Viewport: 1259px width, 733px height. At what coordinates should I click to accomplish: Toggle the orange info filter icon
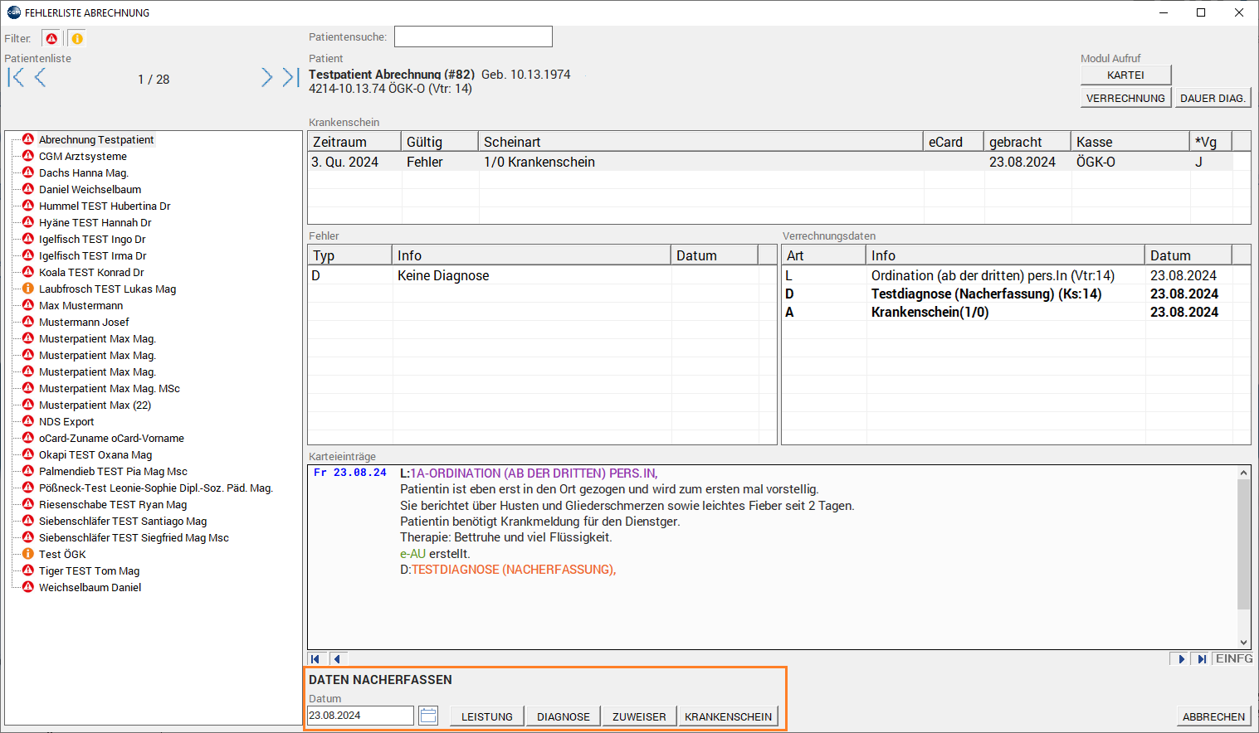[x=76, y=38]
